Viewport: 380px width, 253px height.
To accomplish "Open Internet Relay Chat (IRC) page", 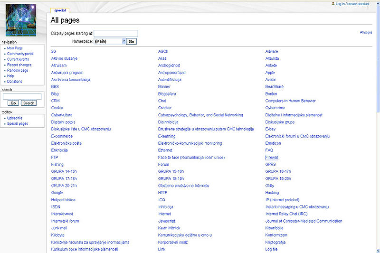I will tap(286, 214).
